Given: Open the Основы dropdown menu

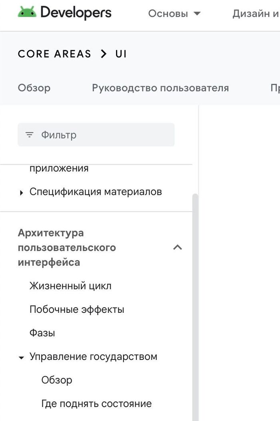Looking at the screenshot, I should pos(174,13).
